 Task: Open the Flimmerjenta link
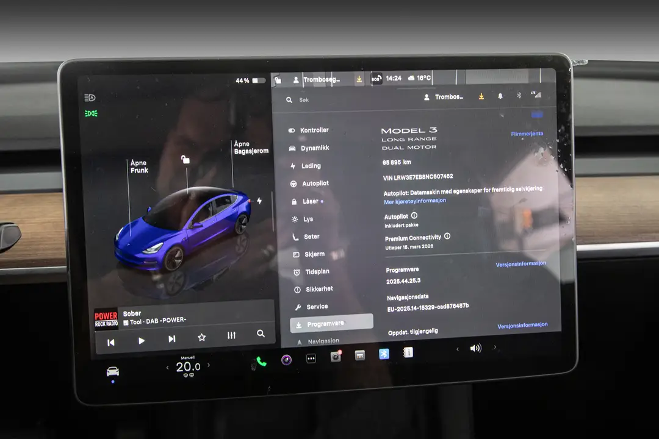(527, 134)
